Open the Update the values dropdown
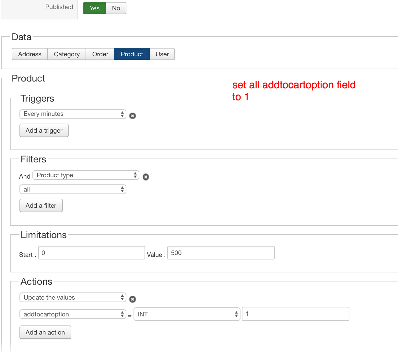398x352 pixels. 73,298
